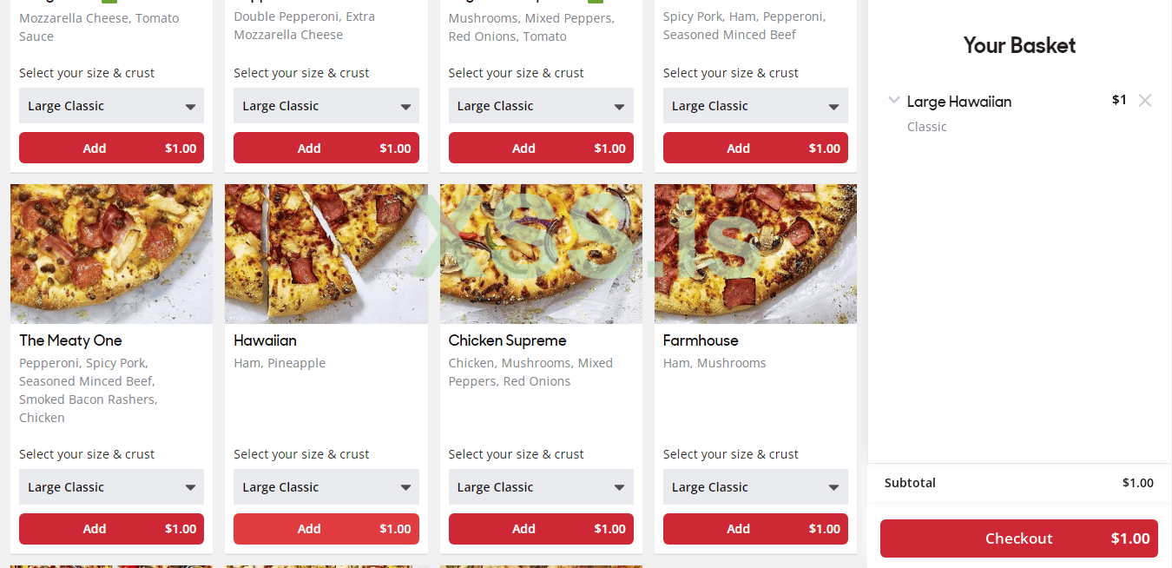Open the size dropdown for the Double Pepperoni pizza
The height and width of the screenshot is (568, 1172).
[326, 106]
